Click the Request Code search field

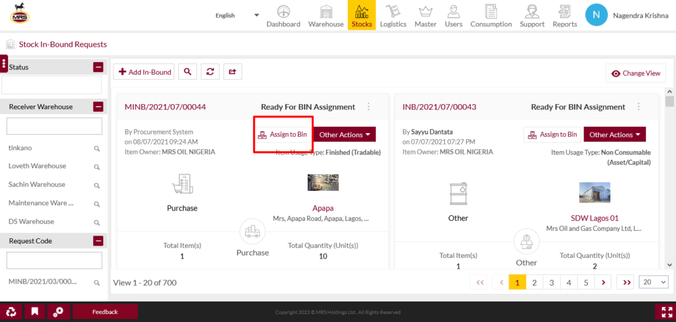pos(54,261)
